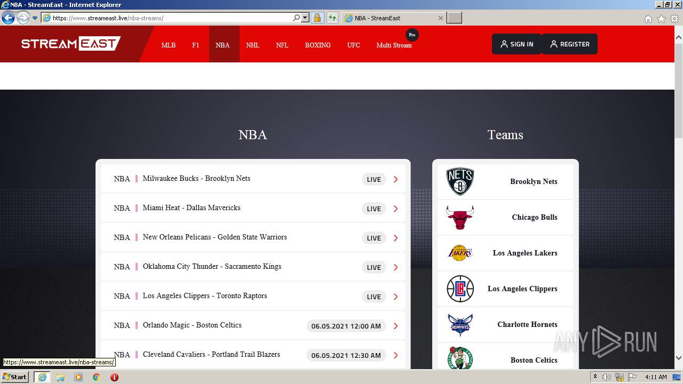
Task: Open the browser Home icon
Action: coord(648,19)
